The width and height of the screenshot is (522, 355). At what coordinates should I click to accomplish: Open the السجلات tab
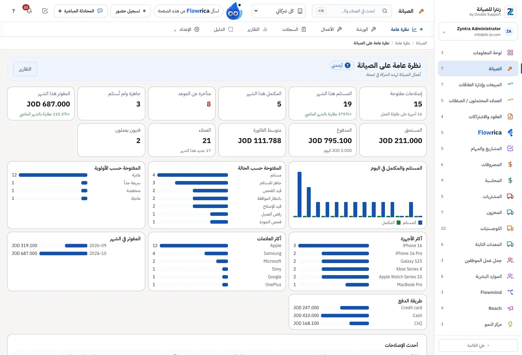[294, 29]
